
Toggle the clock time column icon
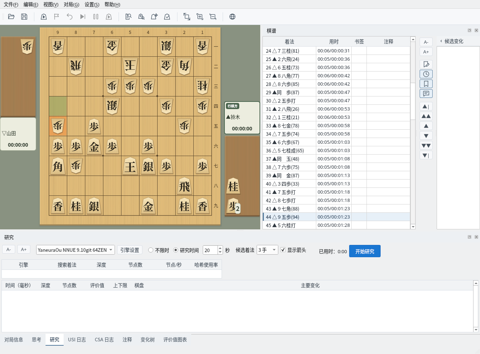point(426,74)
